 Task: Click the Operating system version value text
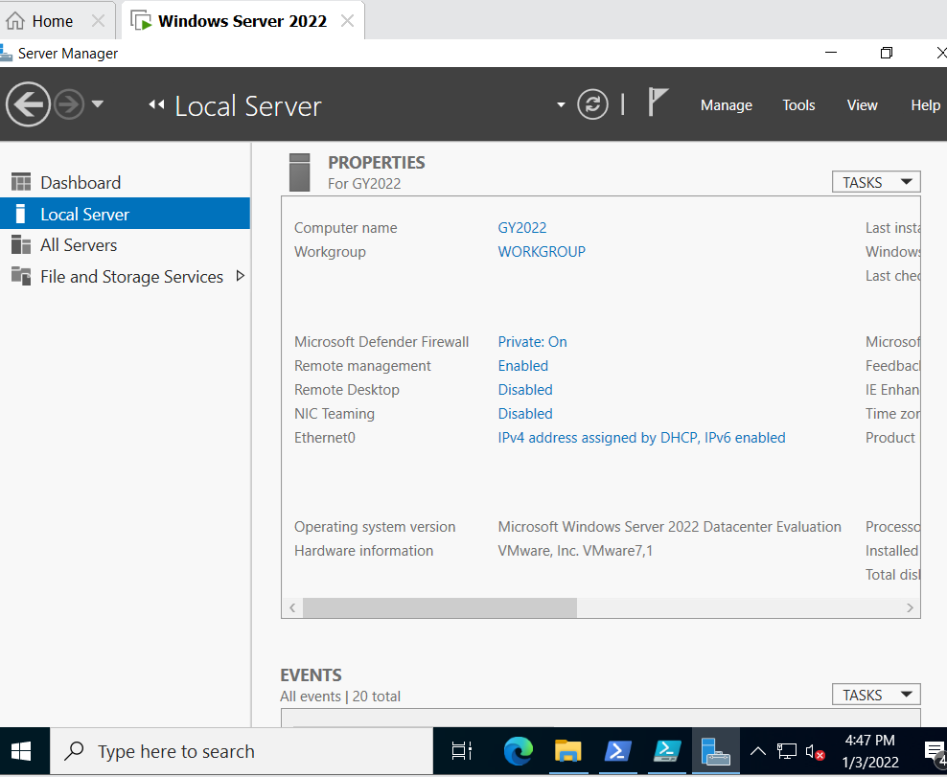[x=669, y=527]
